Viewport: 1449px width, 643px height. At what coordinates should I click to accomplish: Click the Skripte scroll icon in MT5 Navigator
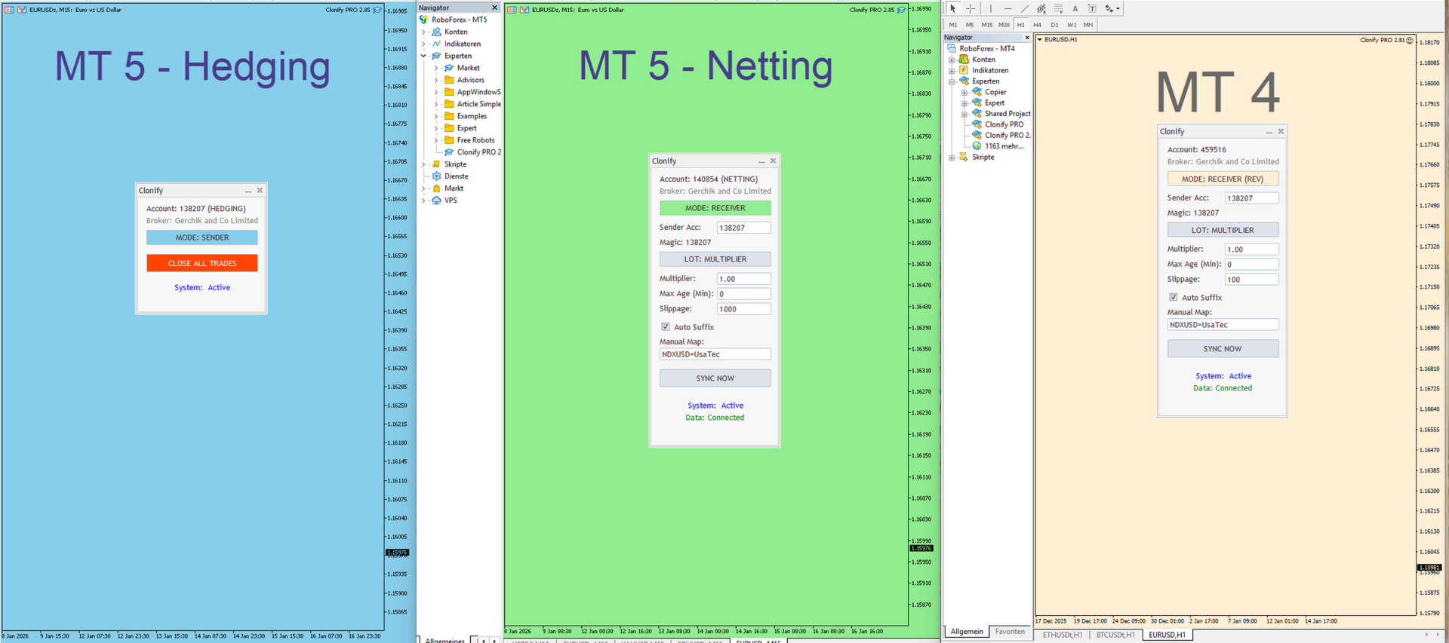click(436, 164)
